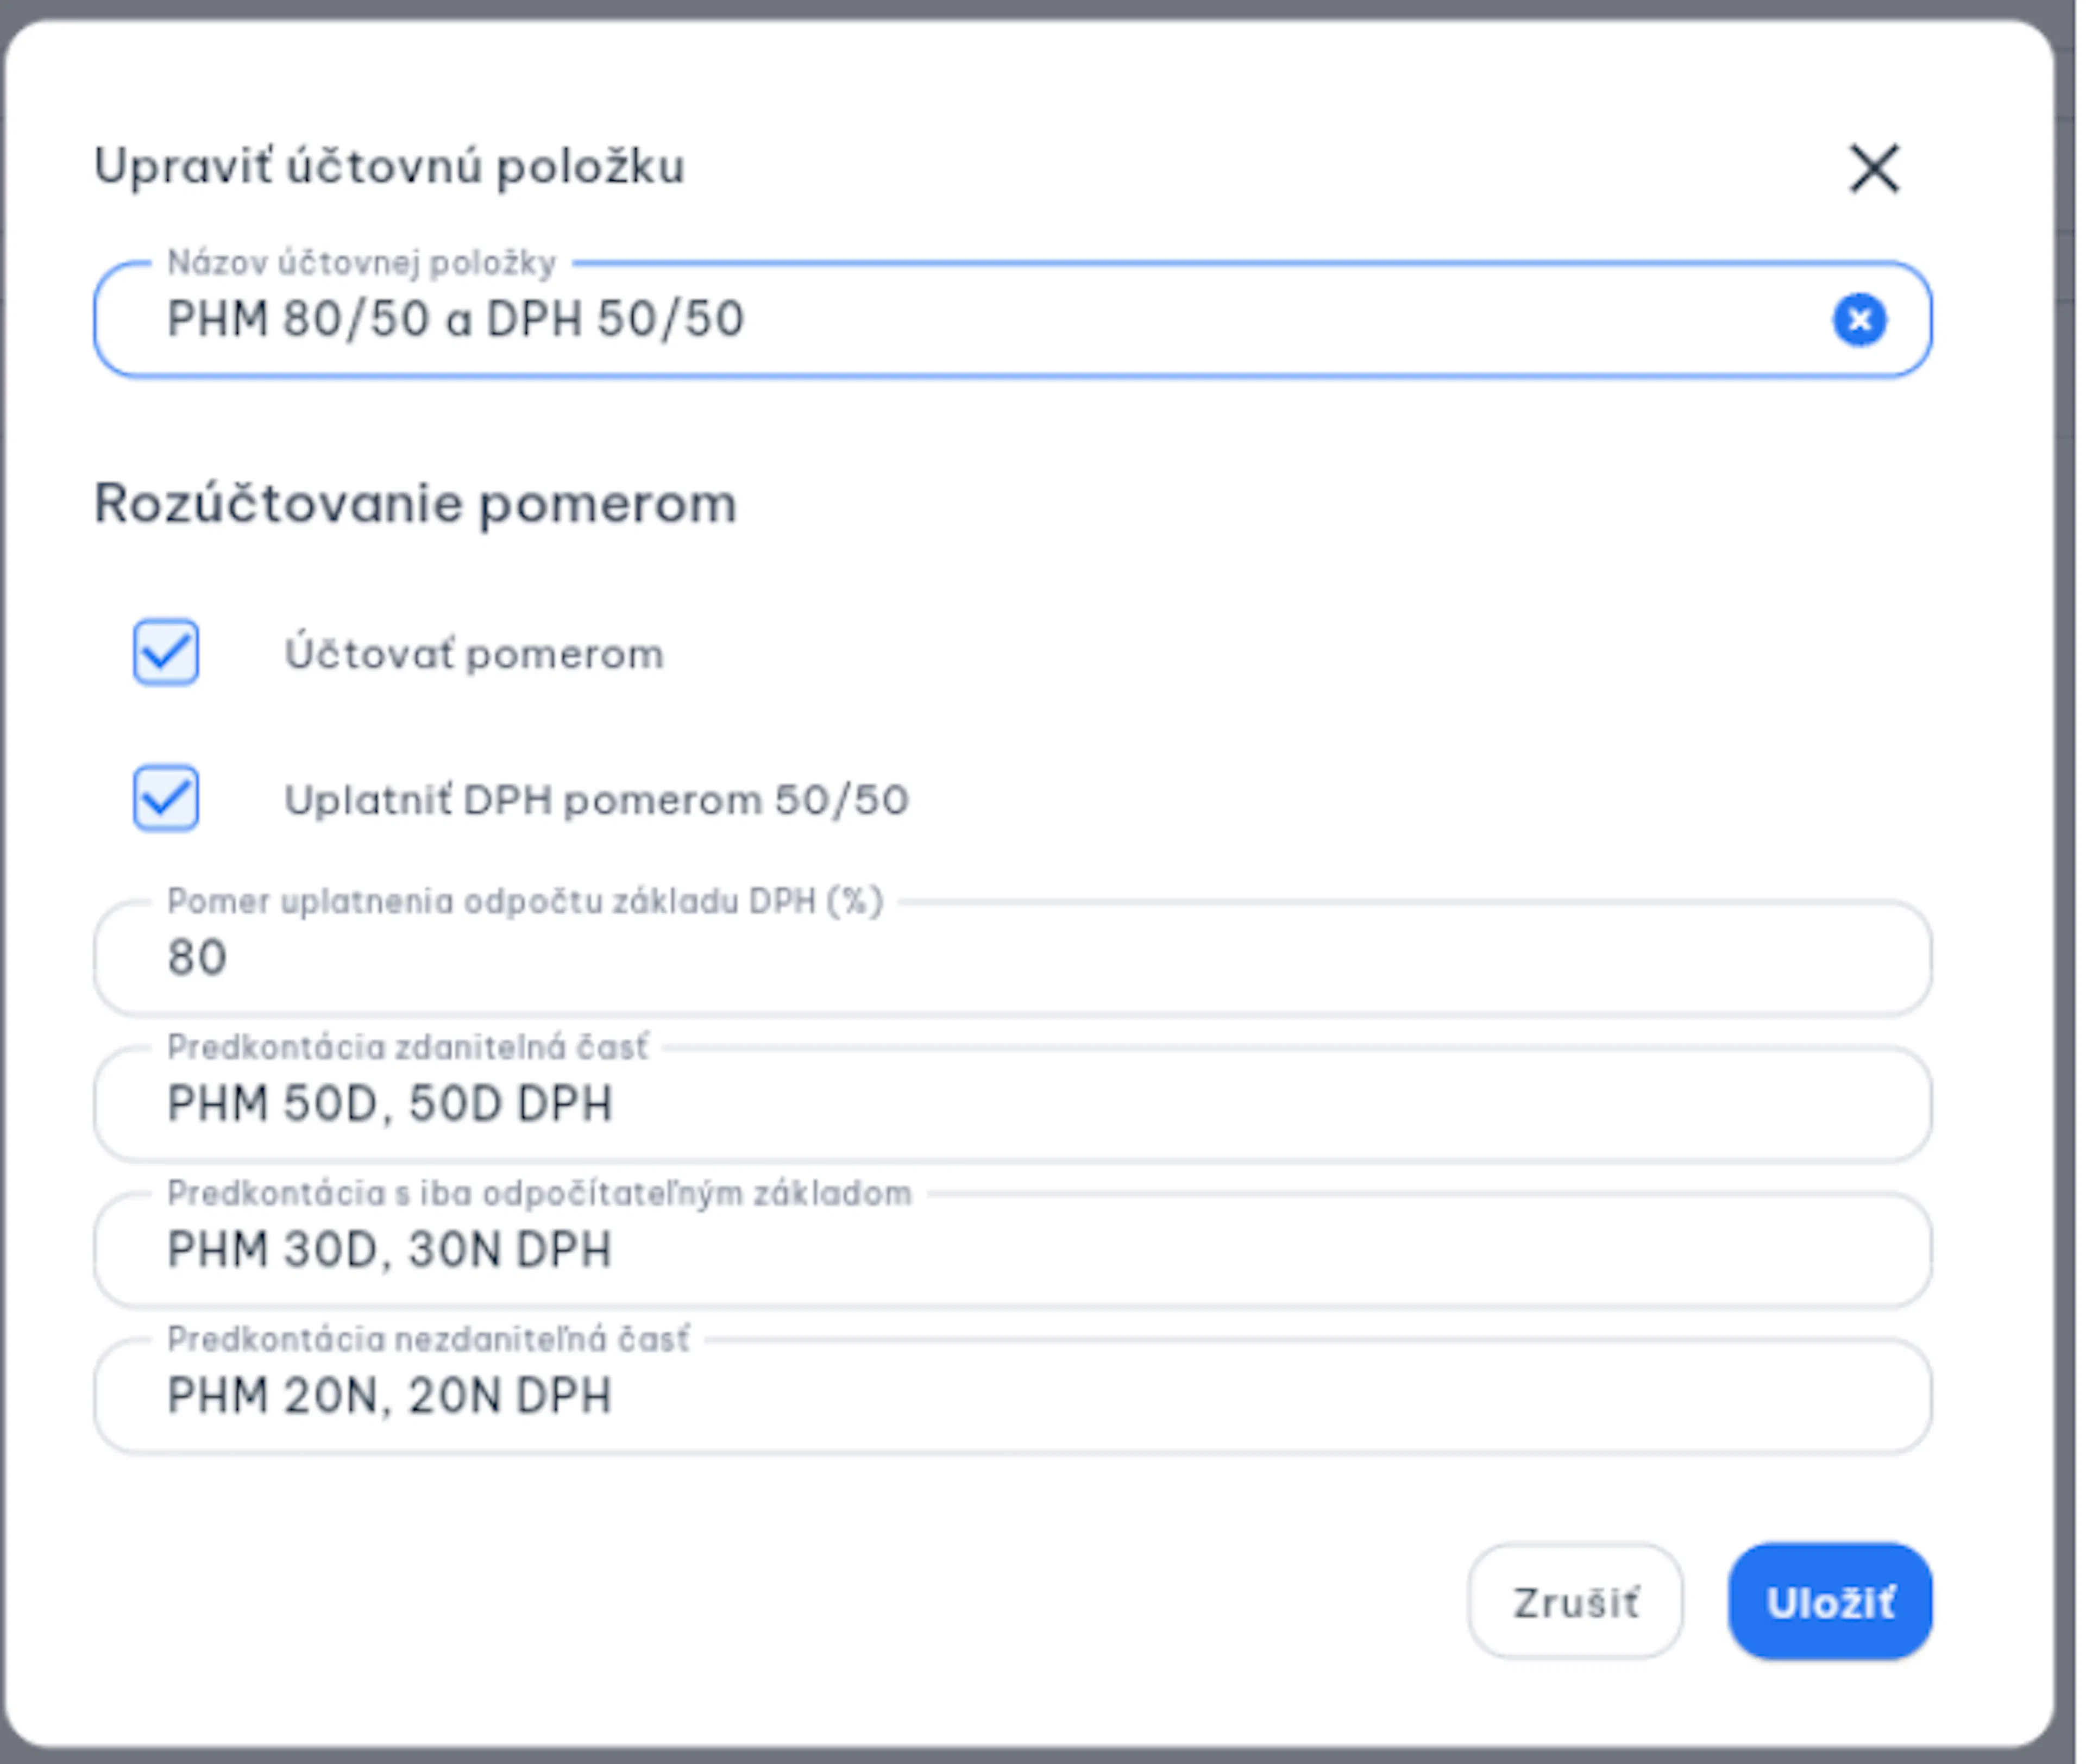Open Predkontácia s iba odpočítateľným základom field
The image size is (2086, 1764).
coord(1012,1250)
